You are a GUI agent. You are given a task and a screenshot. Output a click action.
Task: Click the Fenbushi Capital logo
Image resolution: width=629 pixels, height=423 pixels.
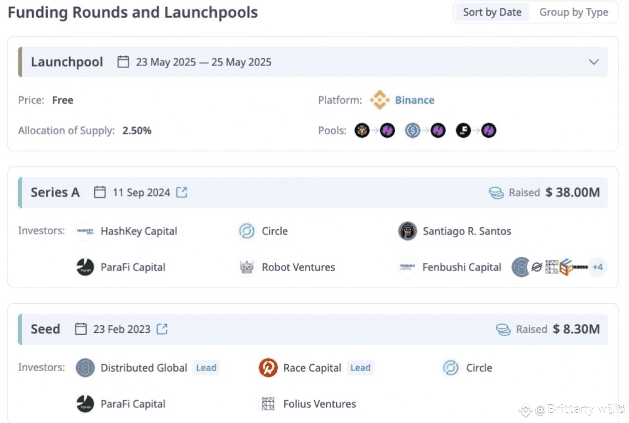coord(407,267)
